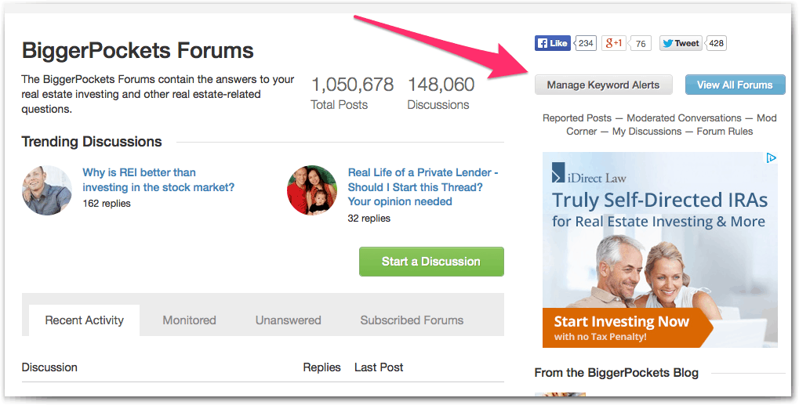Open the 'Real Life of a Private Lender' thread
Viewport: 799px width, 405px height.
coord(423,186)
